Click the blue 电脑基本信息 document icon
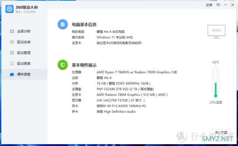 click(63, 24)
